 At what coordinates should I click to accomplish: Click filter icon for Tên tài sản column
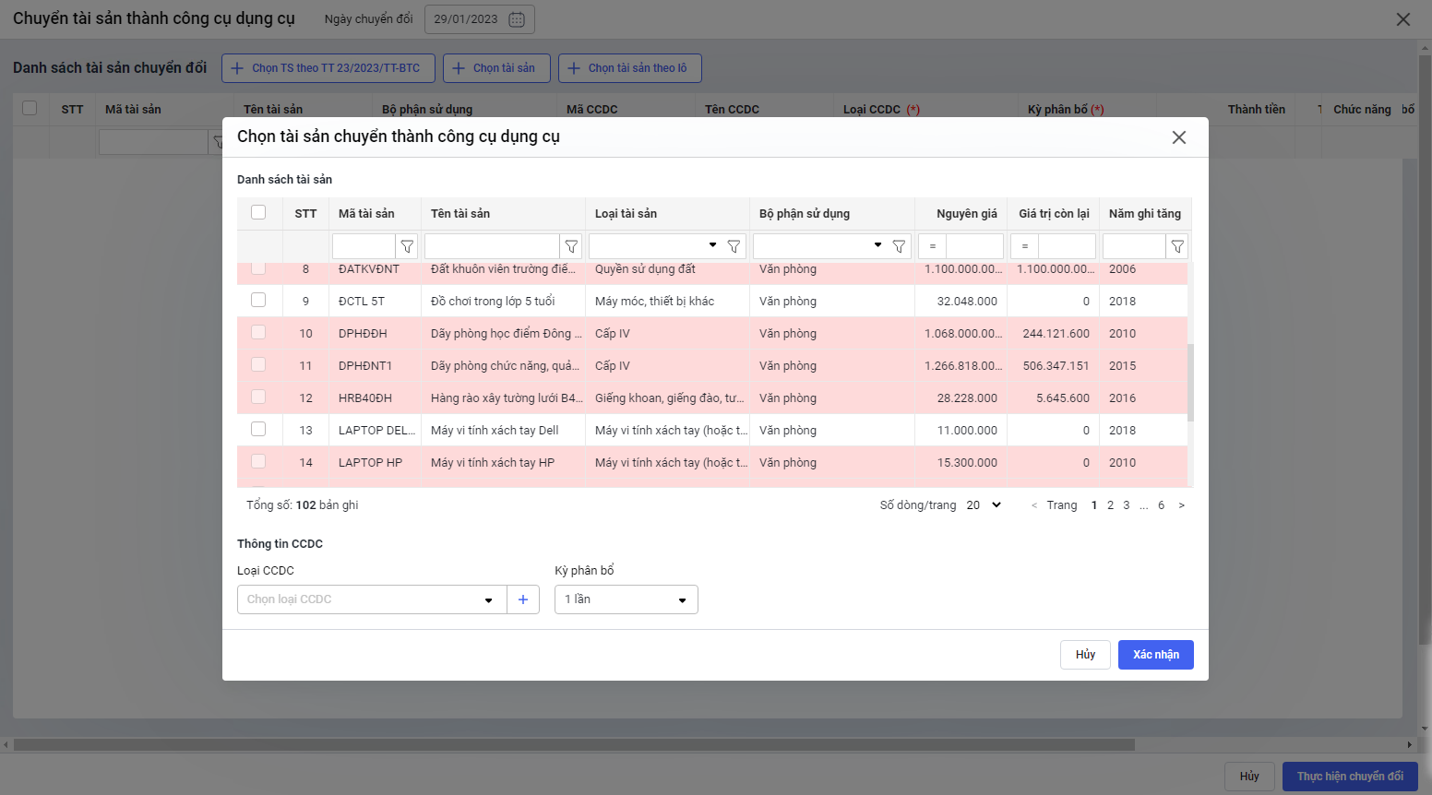571,246
